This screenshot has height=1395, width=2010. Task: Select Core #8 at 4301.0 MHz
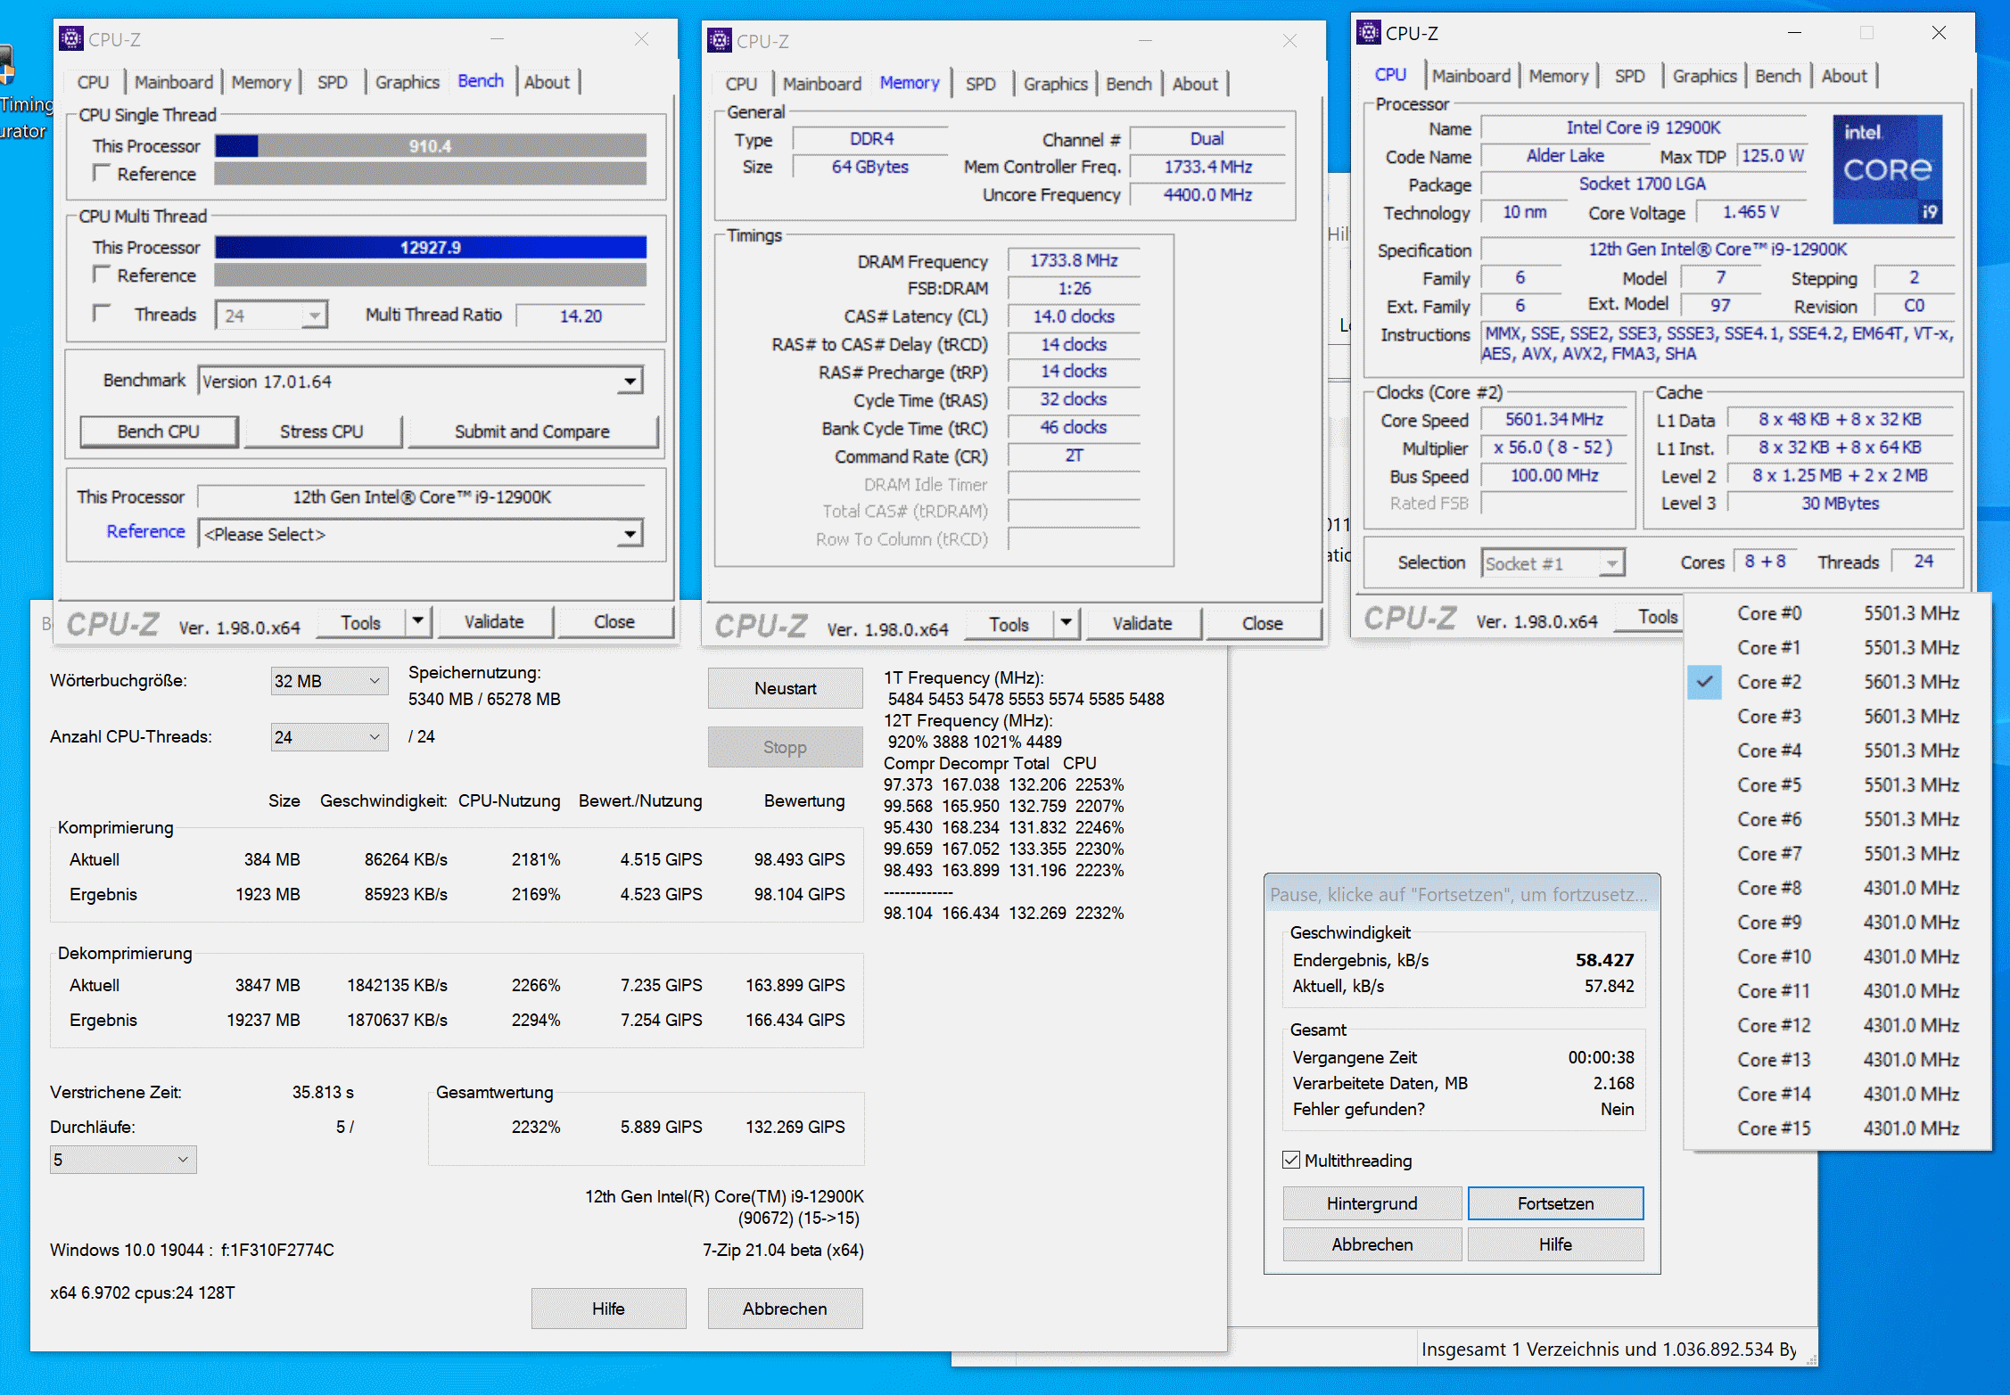(1838, 888)
